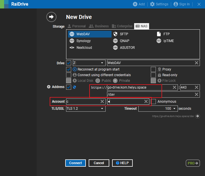The width and height of the screenshot is (205, 176).
Task: Open the generated URL with the arrow icon
Action: [x=198, y=116]
